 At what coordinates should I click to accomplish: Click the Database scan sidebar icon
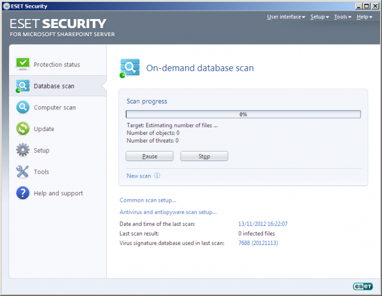point(23,86)
